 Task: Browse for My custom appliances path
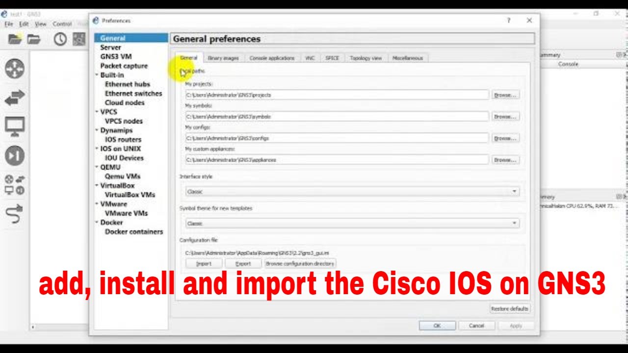[x=505, y=160]
